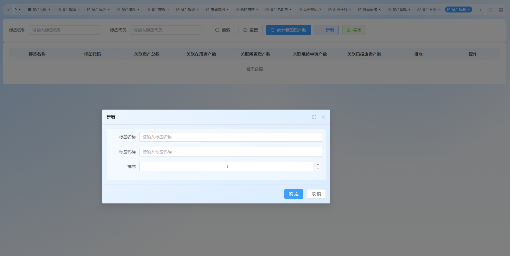Close the 资产台账 tab
The width and height of the screenshot is (510, 256).
[409, 10]
